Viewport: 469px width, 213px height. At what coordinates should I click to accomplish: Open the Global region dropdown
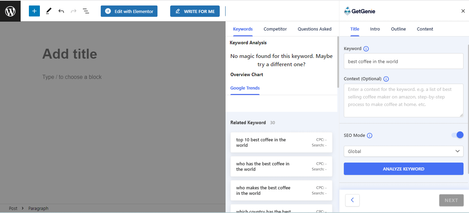403,151
